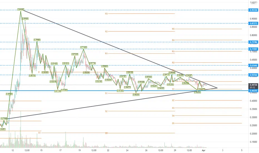259x153 pixels.
Task: Click date 15 on the time axis
Action: pyautogui.click(x=41, y=150)
